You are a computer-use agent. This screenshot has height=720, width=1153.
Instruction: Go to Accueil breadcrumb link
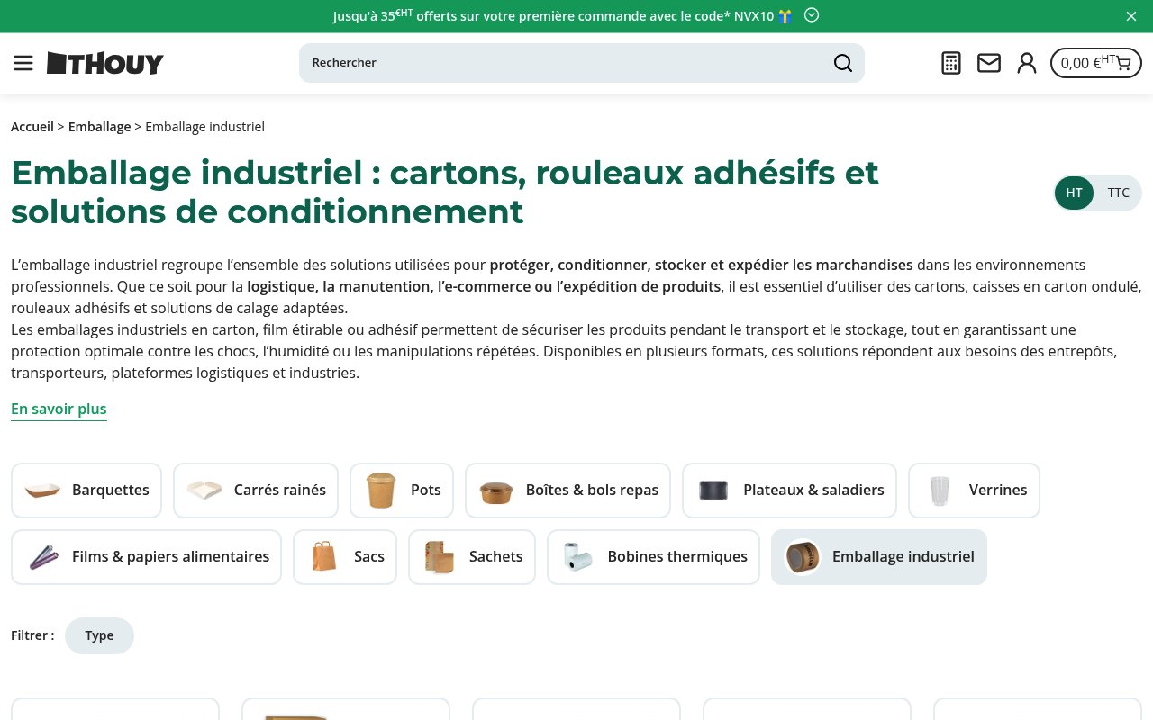click(32, 127)
